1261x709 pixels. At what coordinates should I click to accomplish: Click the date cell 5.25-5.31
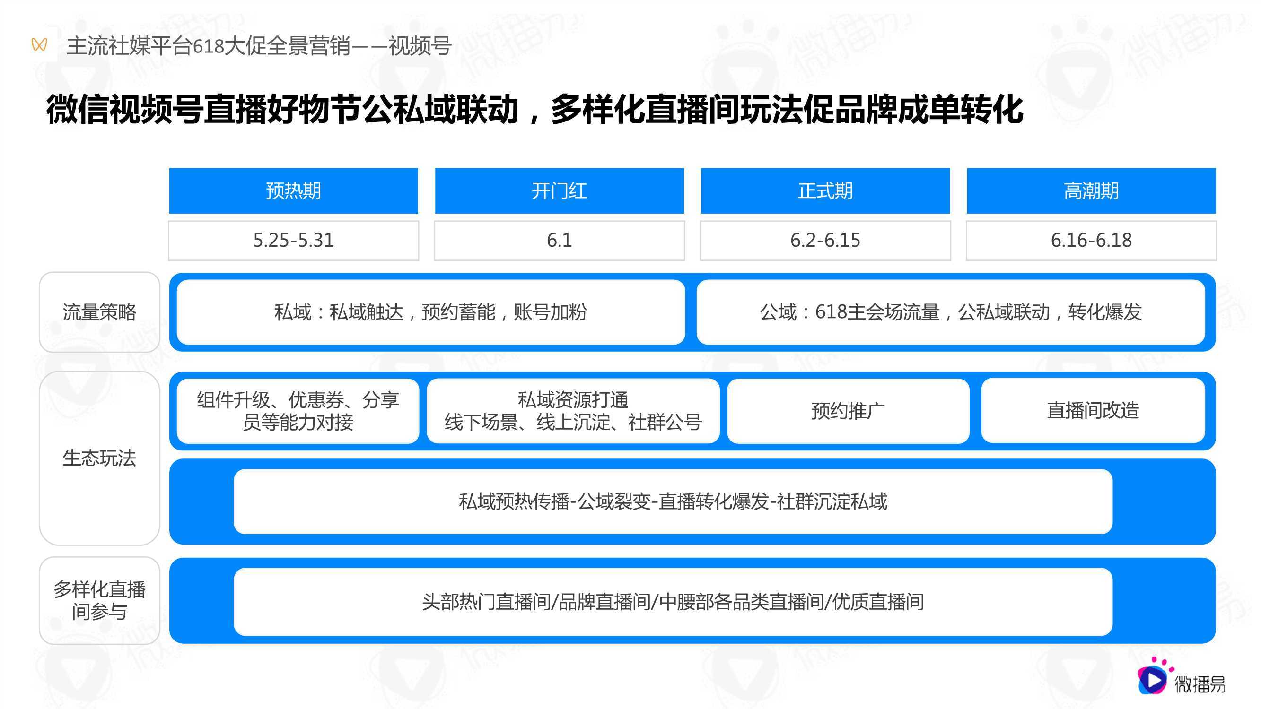(x=293, y=240)
